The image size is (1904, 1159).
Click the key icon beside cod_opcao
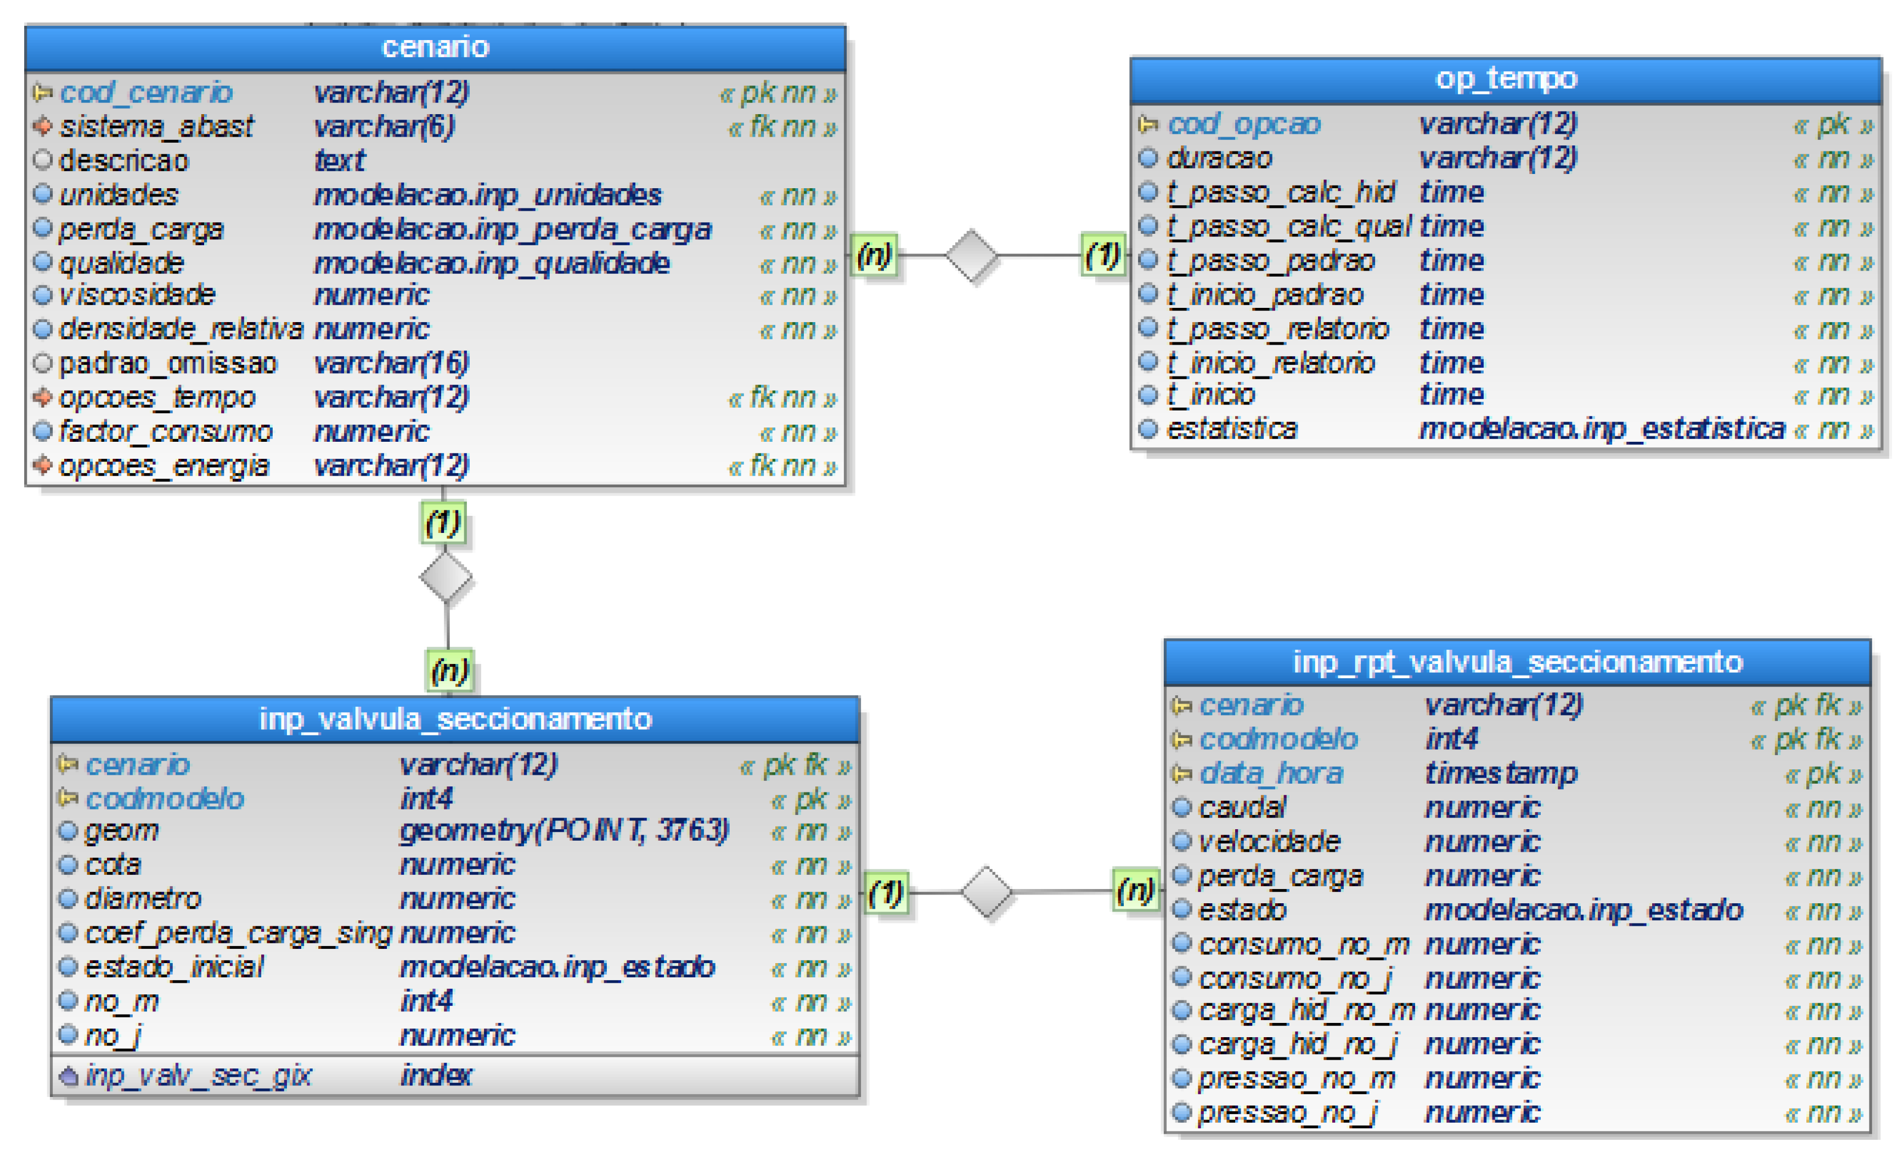click(1148, 123)
